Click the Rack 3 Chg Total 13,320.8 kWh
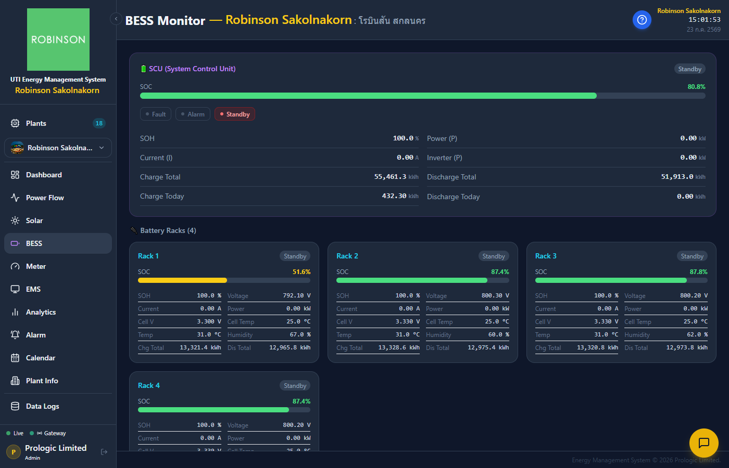This screenshot has width=729, height=468. coord(597,347)
